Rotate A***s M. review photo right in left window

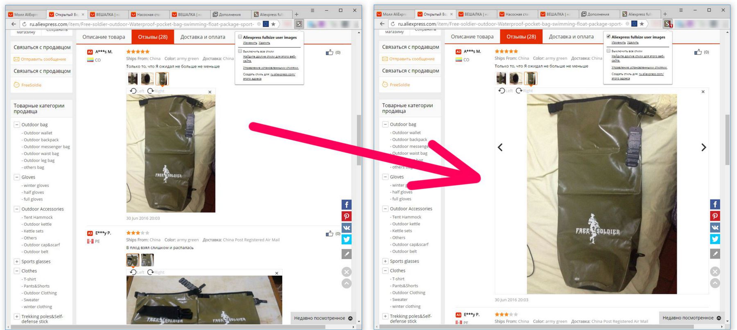point(156,91)
